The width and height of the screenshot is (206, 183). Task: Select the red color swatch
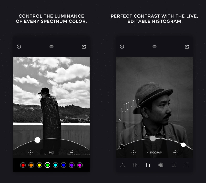[23, 165]
